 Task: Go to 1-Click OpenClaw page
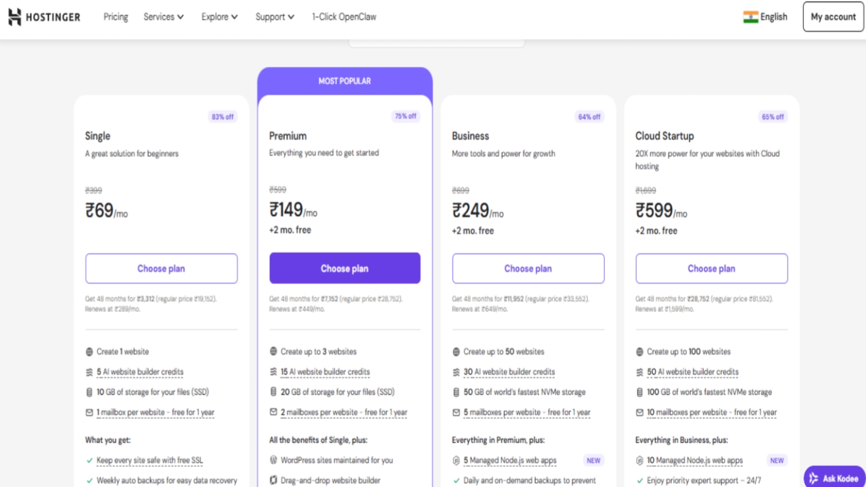(344, 17)
